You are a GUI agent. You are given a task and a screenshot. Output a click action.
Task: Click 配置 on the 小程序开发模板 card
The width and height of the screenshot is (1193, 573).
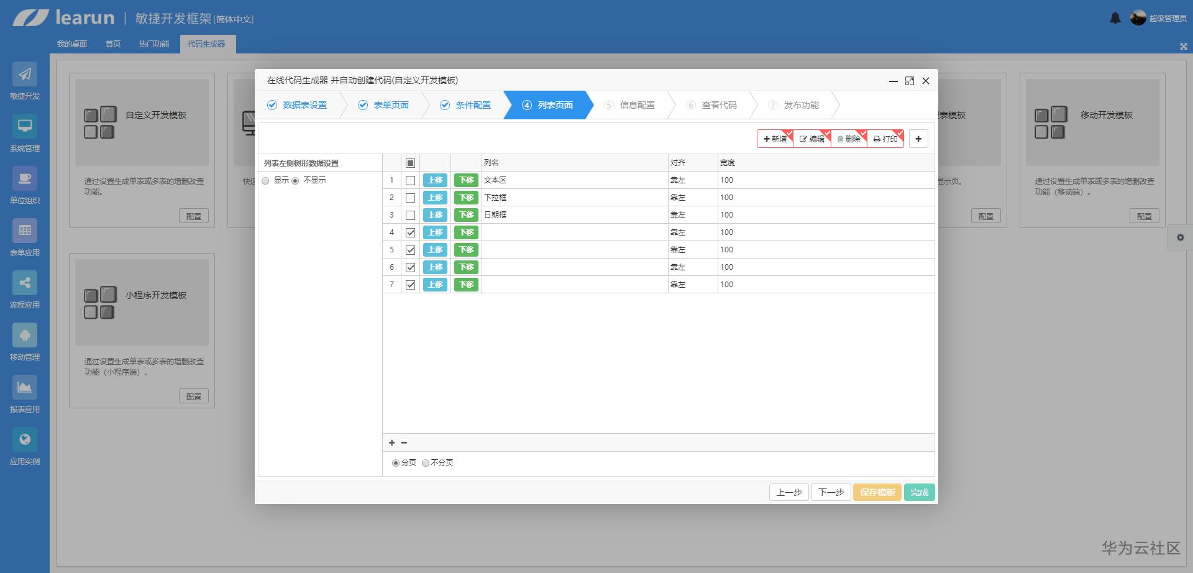[x=194, y=397]
